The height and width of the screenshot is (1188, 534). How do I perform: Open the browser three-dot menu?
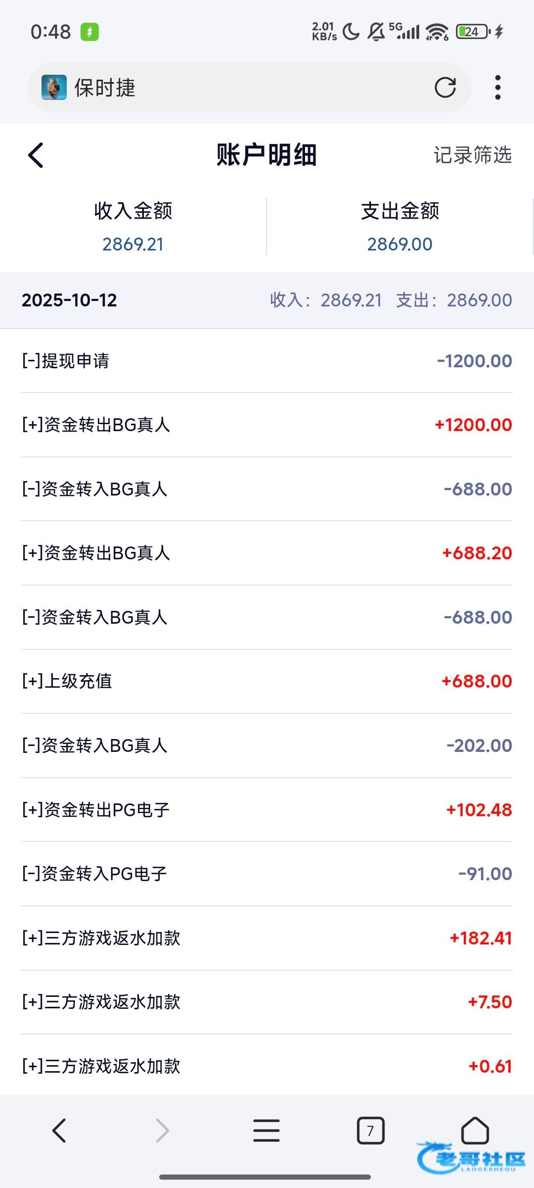[497, 88]
